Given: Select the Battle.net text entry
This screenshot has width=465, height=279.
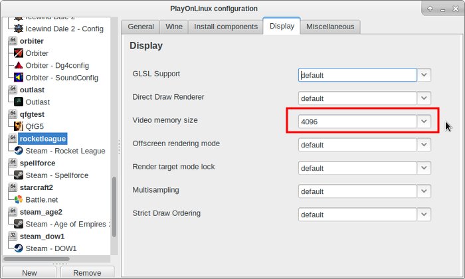Looking at the screenshot, I should coord(41,199).
